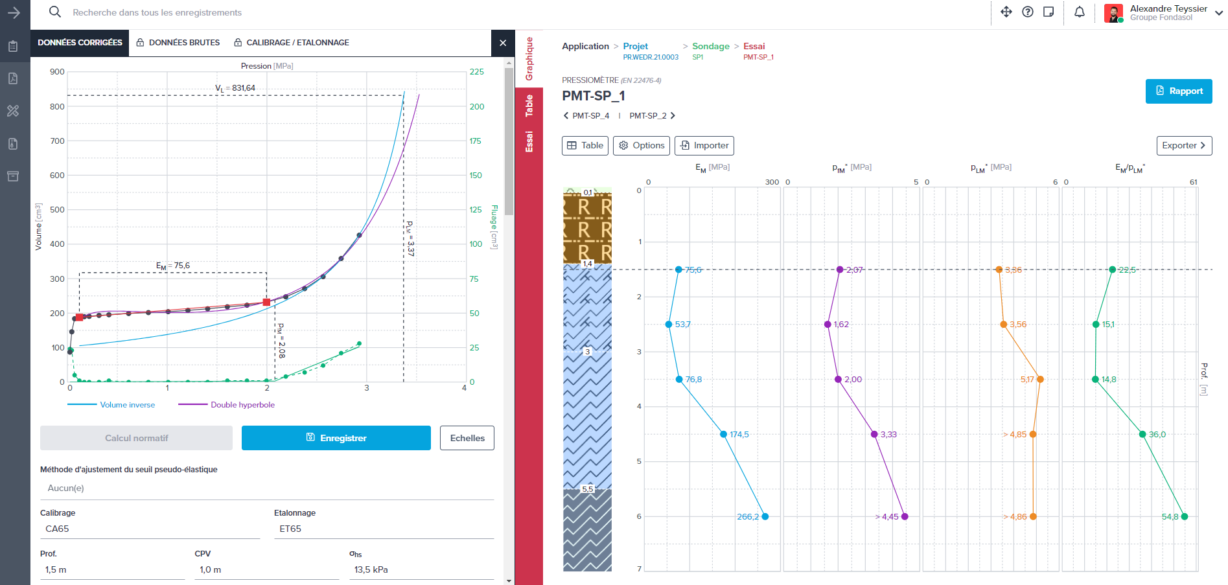Expand Alexandre Teyssier user menu
1228x585 pixels.
tap(1219, 12)
